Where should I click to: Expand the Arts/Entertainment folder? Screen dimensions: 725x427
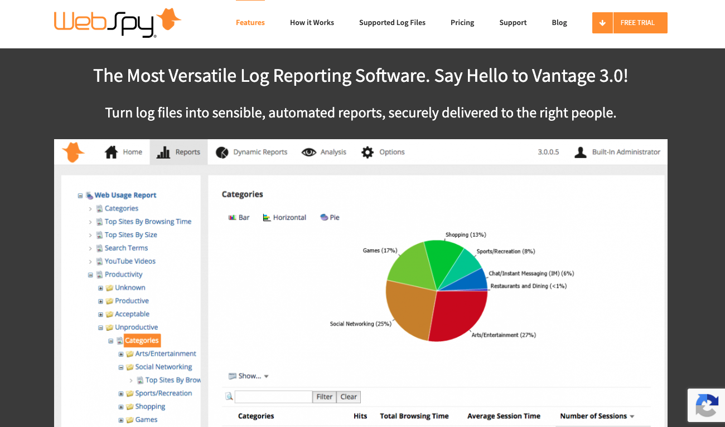pos(121,354)
